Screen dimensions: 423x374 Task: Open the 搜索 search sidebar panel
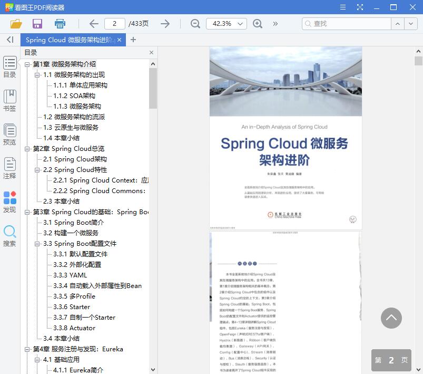coord(9,236)
